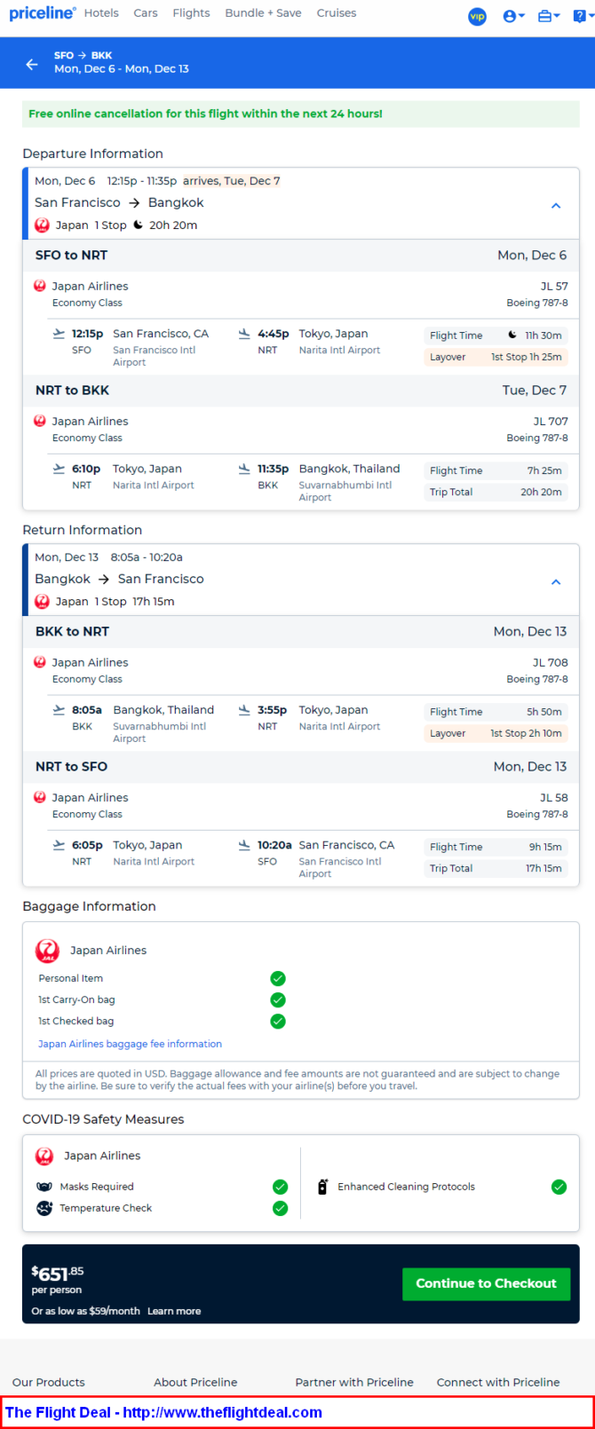Image resolution: width=595 pixels, height=1429 pixels.
Task: Click the 1st Checked bag green checkmark
Action: (x=278, y=1021)
